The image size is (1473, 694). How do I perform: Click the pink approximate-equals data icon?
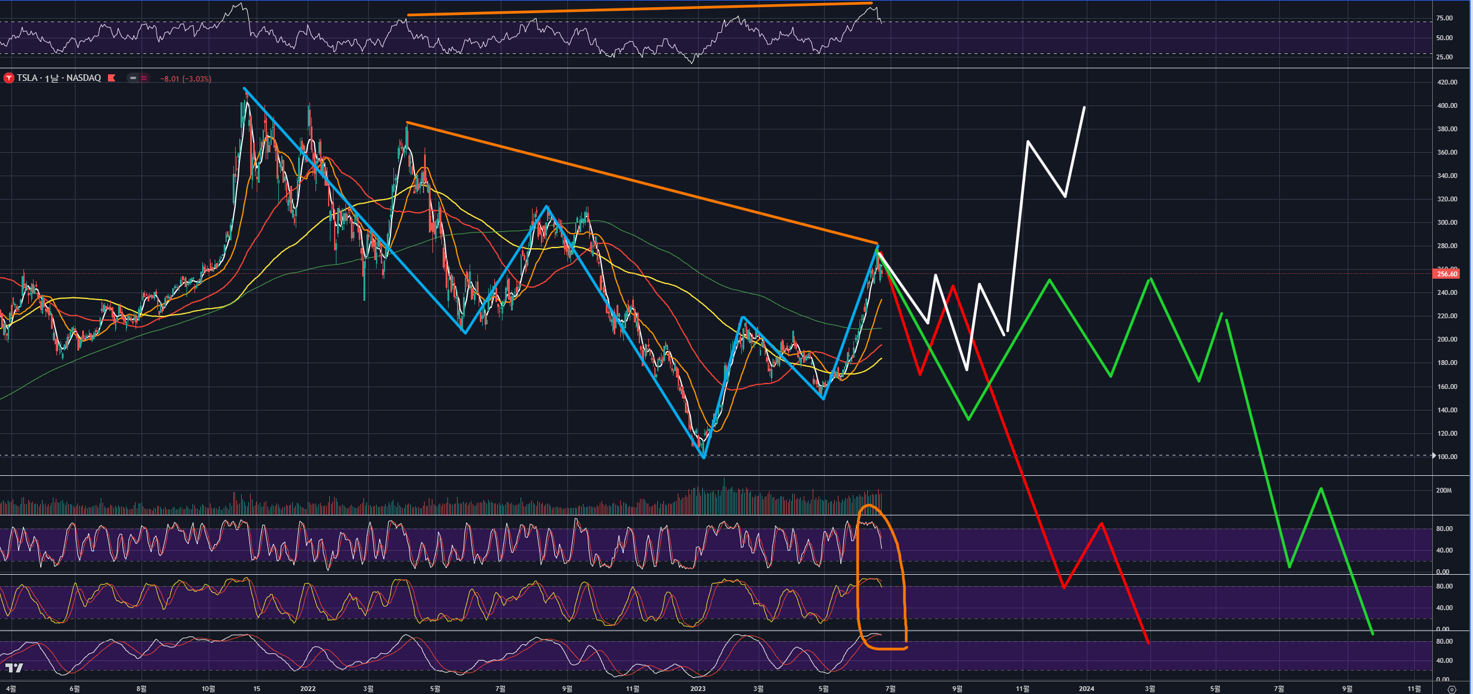coord(144,78)
